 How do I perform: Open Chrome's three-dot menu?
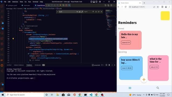(170, 7)
